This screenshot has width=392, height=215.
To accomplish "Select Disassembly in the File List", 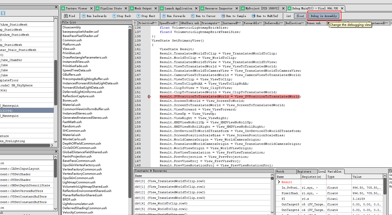I will (72, 27).
